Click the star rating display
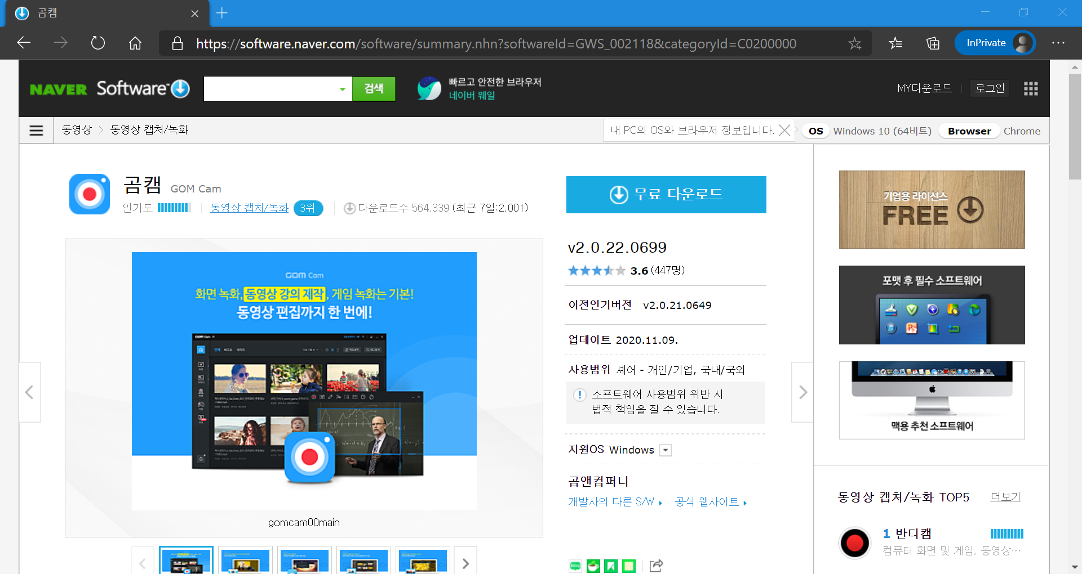This screenshot has height=574, width=1082. [x=597, y=271]
